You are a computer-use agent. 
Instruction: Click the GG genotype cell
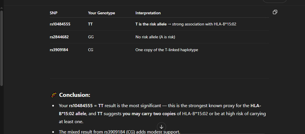tap(91, 37)
